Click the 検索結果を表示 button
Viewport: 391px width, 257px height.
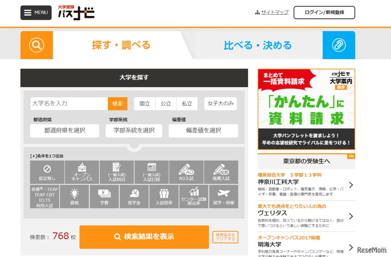coord(144,237)
